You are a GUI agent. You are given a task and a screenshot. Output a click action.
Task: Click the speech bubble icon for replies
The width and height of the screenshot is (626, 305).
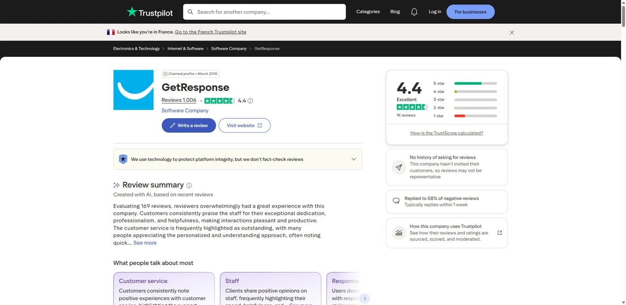396,201
